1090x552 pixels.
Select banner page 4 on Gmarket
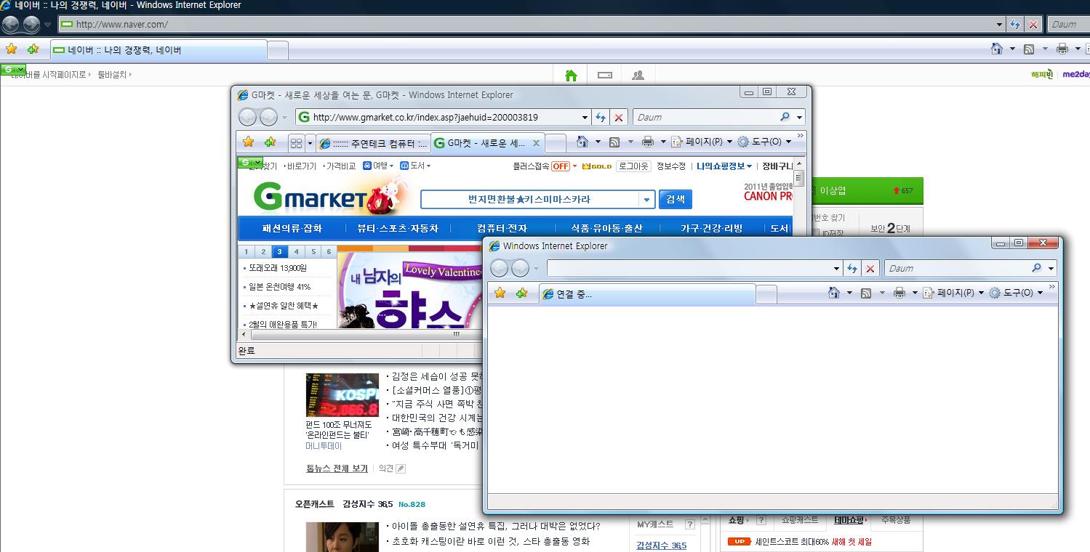click(x=296, y=252)
